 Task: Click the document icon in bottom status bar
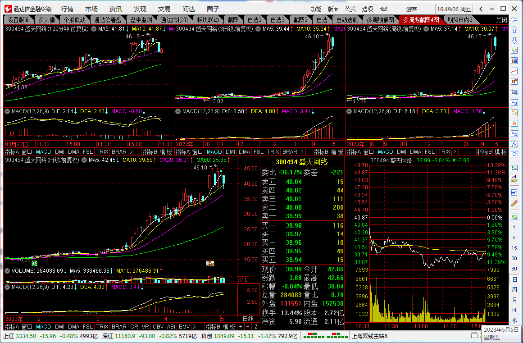(x=474, y=335)
